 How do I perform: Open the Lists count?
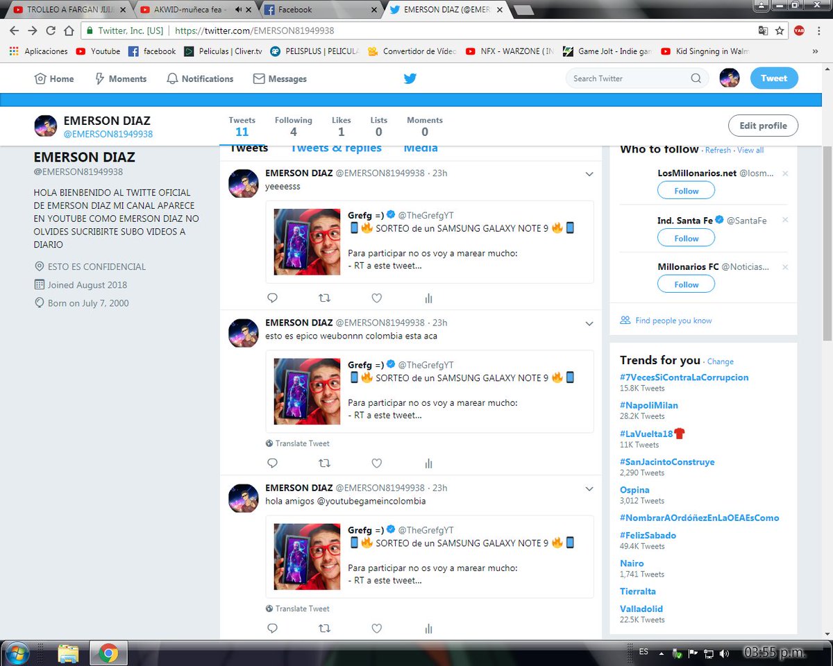379,126
